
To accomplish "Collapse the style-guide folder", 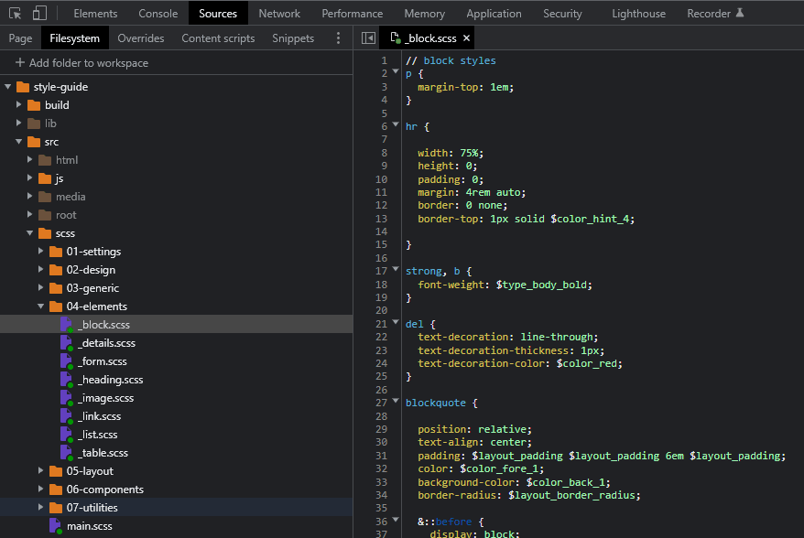I will coord(7,86).
